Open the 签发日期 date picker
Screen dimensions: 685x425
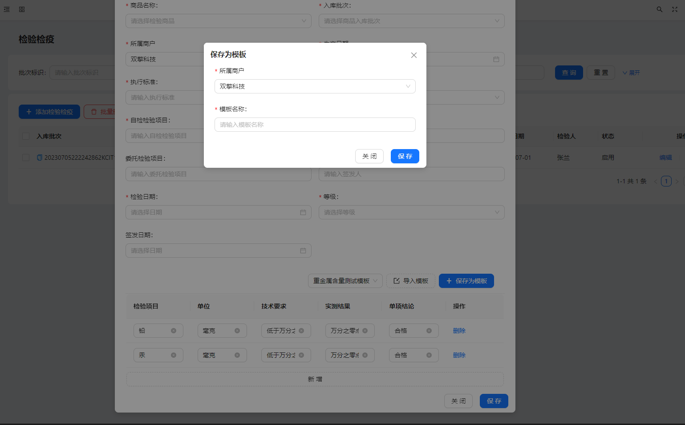[218, 251]
